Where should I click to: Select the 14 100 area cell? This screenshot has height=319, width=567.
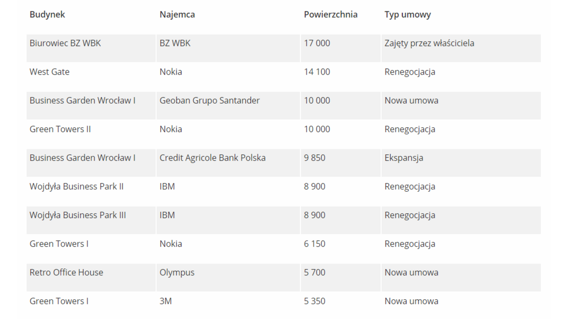(x=317, y=72)
